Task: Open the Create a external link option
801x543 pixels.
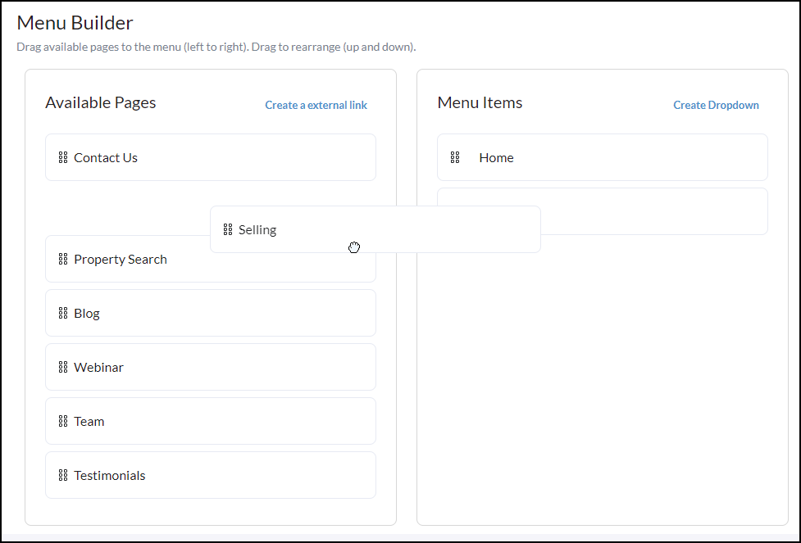Action: click(316, 105)
